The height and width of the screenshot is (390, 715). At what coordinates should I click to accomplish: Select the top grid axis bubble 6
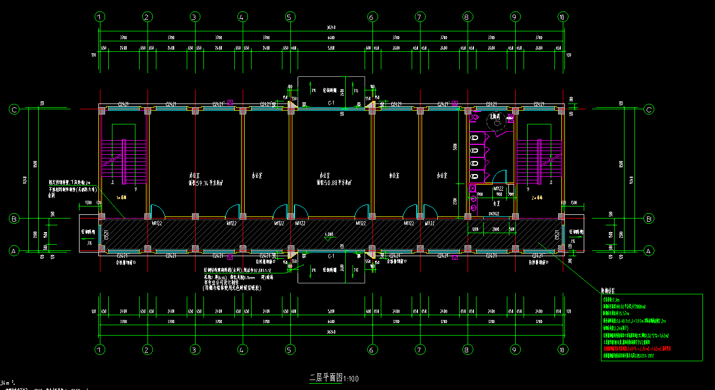372,17
